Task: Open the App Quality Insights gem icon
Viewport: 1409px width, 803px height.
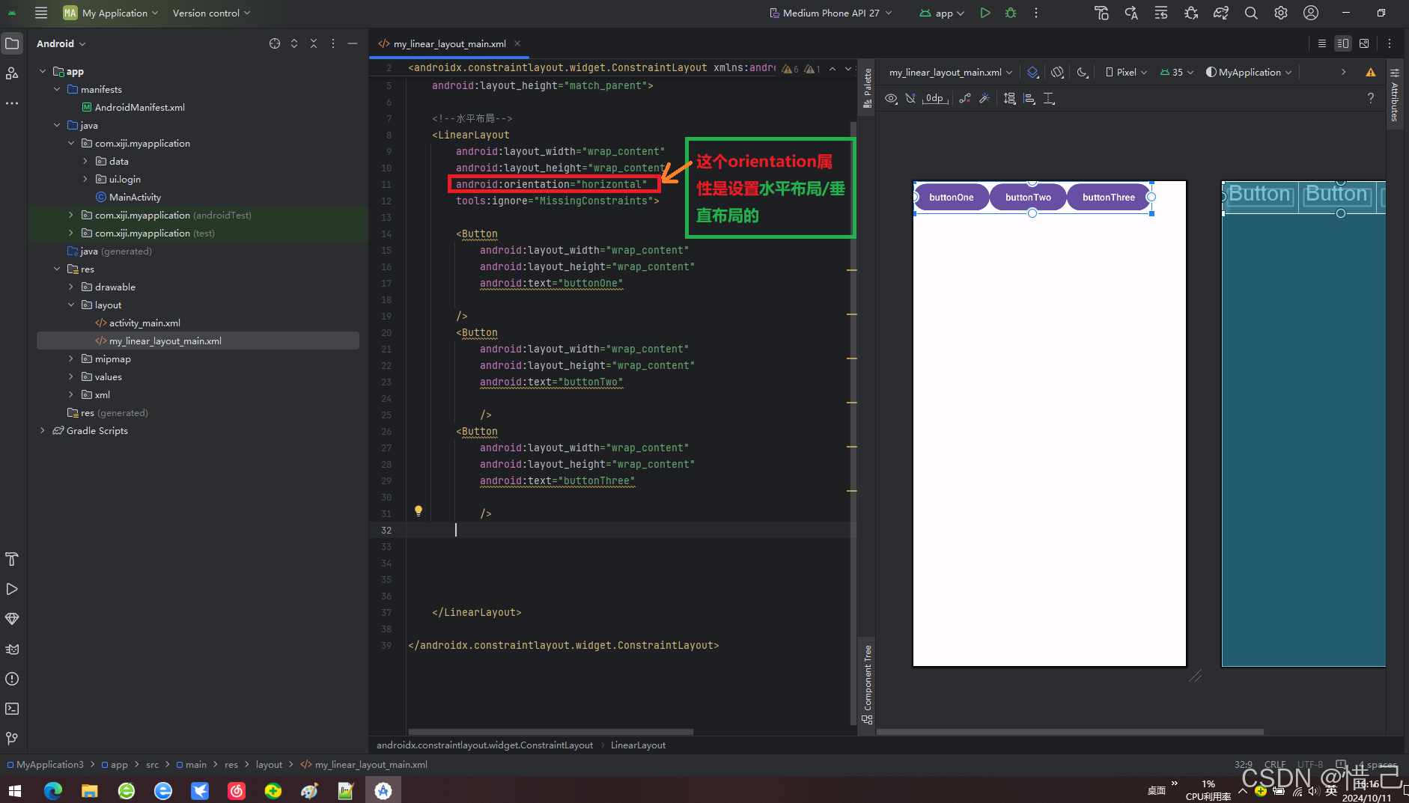Action: pyautogui.click(x=12, y=619)
